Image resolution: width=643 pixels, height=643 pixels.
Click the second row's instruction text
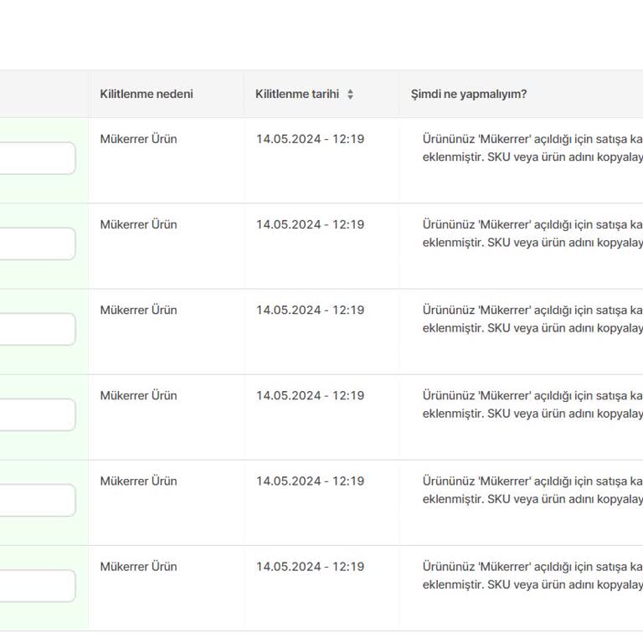[532, 234]
